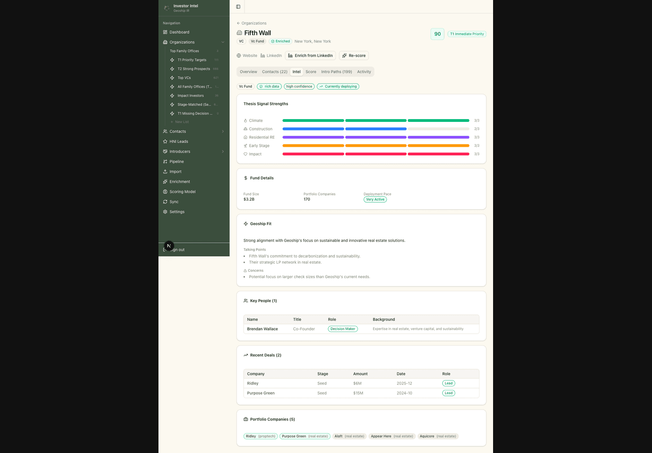The image size is (652, 453).
Task: Click the Re-score button
Action: tap(354, 56)
